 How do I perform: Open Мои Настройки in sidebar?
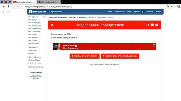pos(34,43)
